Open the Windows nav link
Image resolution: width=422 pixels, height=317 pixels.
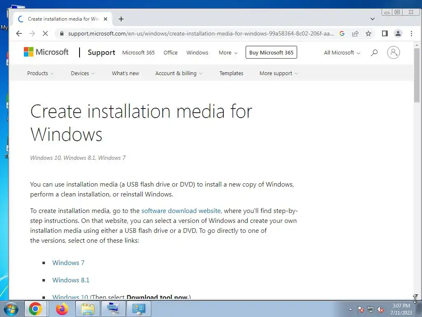(197, 52)
